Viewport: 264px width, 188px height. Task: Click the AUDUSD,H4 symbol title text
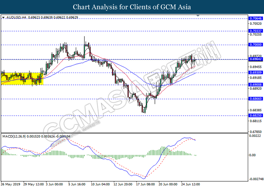coord(16,17)
